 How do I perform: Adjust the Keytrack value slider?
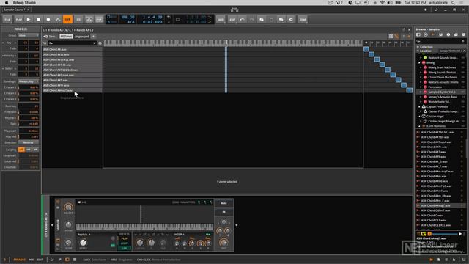pos(29,118)
